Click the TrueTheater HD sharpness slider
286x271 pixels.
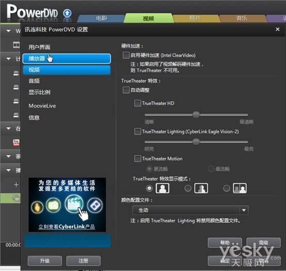point(196,115)
